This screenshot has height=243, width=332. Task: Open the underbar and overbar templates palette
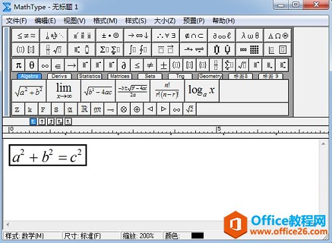(x=166, y=49)
